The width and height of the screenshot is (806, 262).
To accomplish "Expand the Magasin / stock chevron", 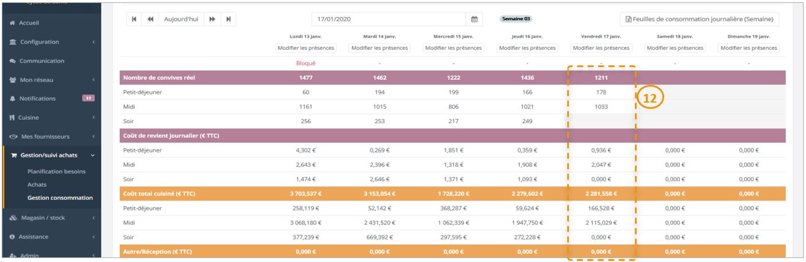I will coord(93,218).
